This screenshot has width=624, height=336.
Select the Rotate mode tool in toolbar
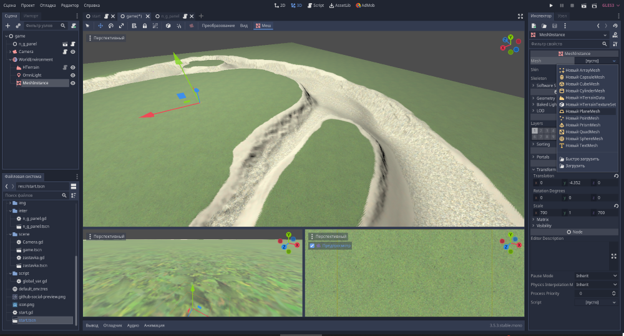tap(110, 26)
